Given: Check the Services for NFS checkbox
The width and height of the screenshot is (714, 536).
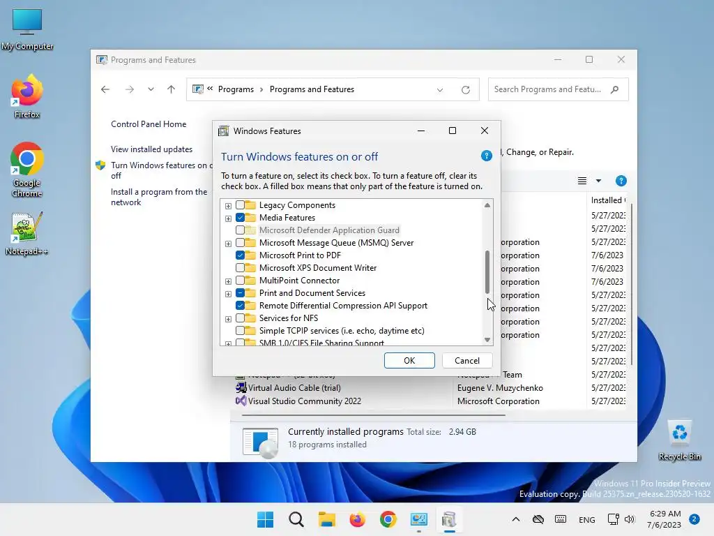Looking at the screenshot, I should 240,318.
